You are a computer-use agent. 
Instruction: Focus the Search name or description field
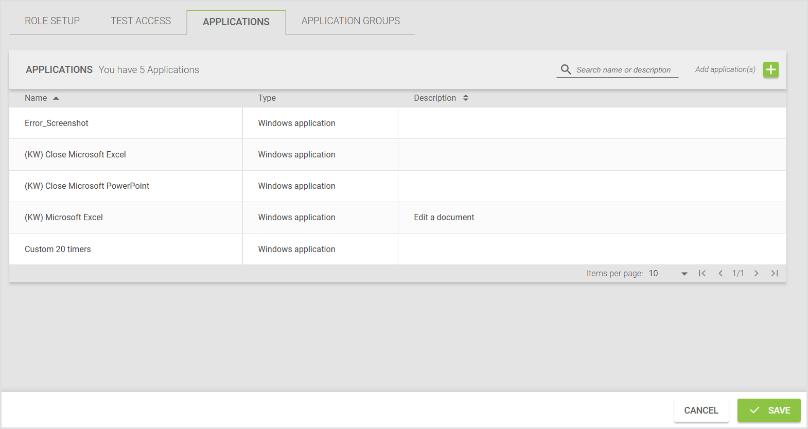point(624,70)
